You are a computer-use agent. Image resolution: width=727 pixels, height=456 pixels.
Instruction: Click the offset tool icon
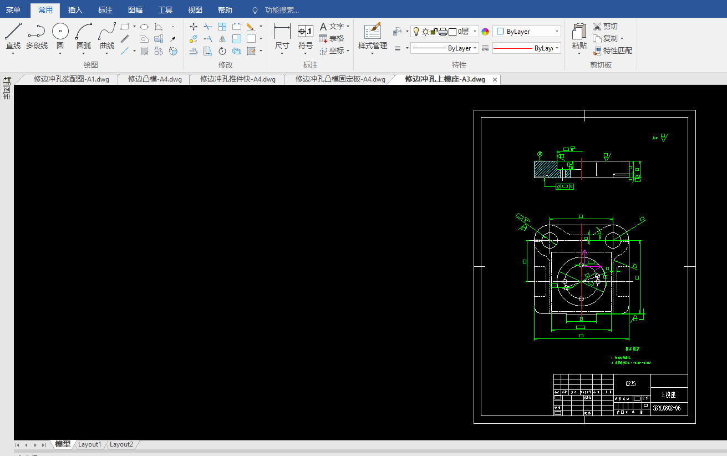pyautogui.click(x=194, y=51)
